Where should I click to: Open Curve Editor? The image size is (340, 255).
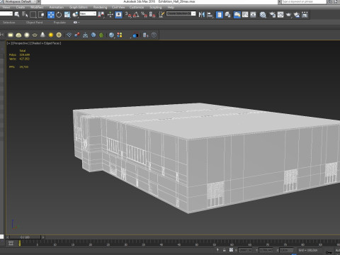[245, 15]
